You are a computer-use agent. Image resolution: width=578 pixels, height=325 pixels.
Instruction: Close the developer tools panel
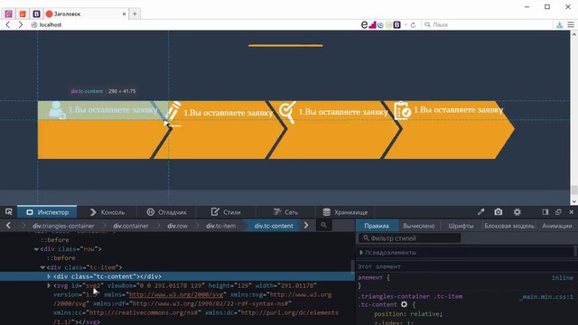572,212
